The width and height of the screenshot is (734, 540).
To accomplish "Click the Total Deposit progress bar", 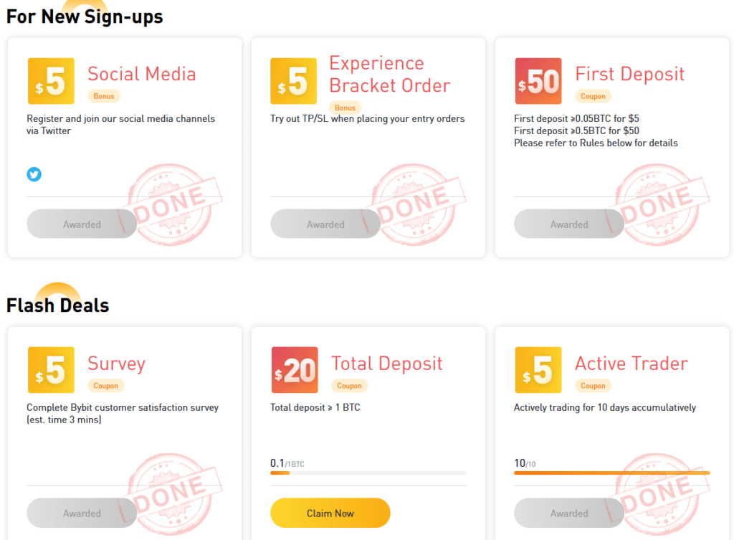I will (x=368, y=473).
